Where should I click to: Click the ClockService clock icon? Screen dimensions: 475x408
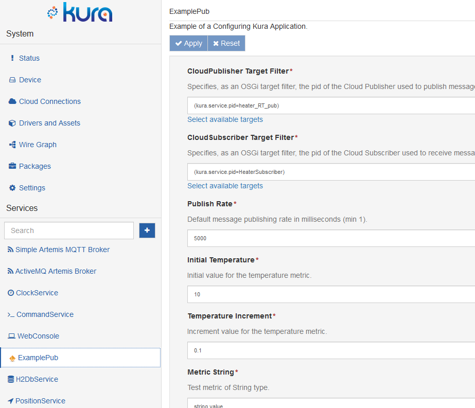coord(11,293)
